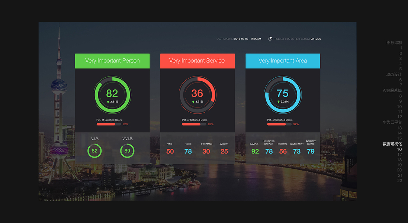Click the GOVERNMENT score value 73
408x223 pixels.
297,151
